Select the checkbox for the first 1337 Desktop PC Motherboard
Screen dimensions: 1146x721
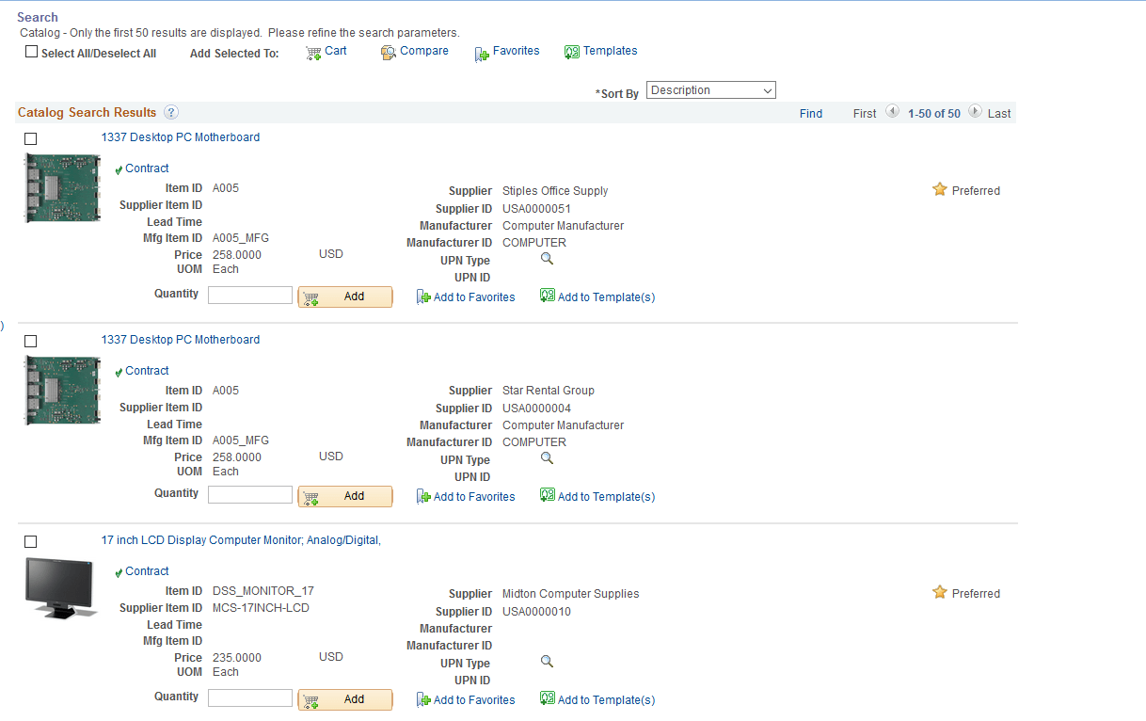coord(30,138)
